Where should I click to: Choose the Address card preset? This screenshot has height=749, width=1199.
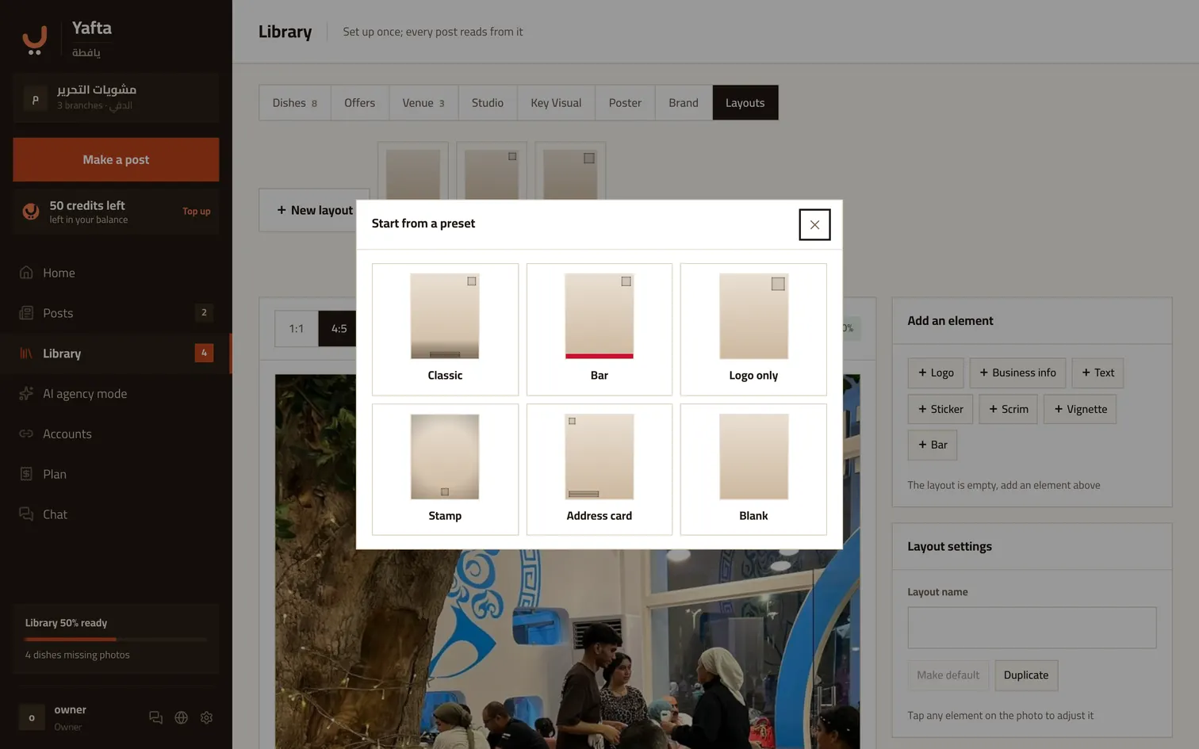point(599,469)
